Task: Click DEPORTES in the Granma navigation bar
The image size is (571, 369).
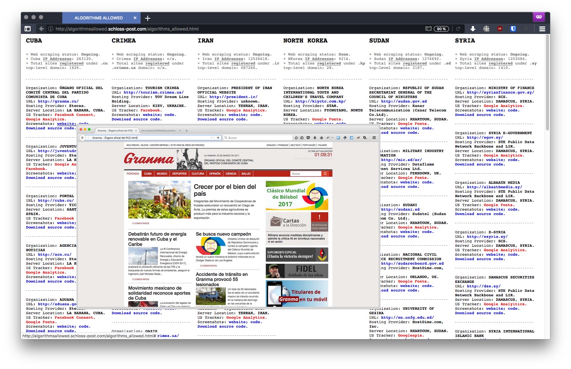Action: point(179,174)
